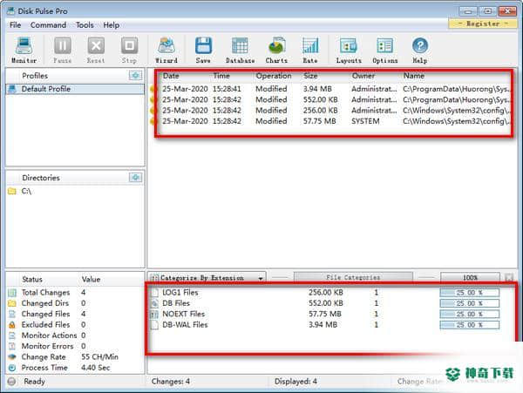Click the Reset toolbar icon

click(x=96, y=50)
